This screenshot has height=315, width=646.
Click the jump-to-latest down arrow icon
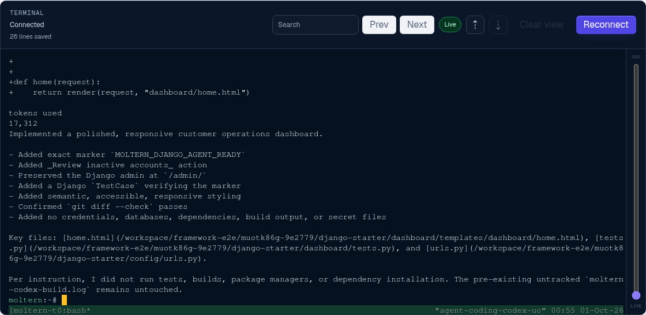click(498, 25)
